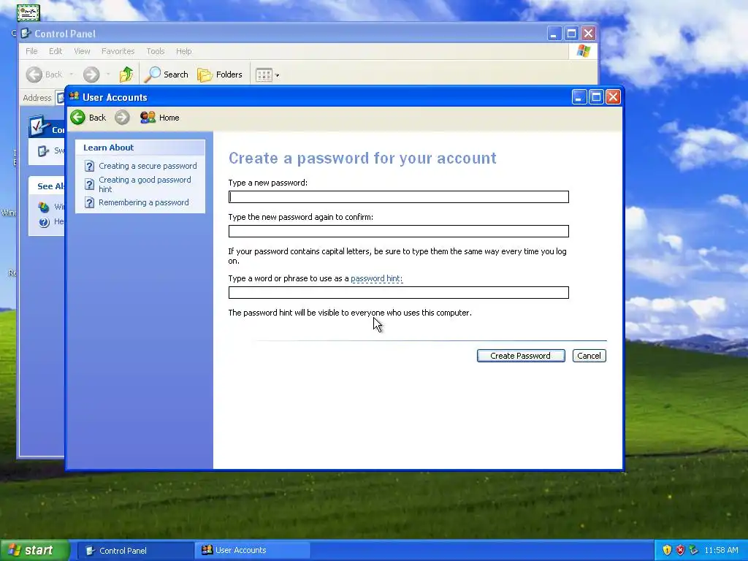Open help icon for Creating a secure password
The image size is (748, 561).
89,166
